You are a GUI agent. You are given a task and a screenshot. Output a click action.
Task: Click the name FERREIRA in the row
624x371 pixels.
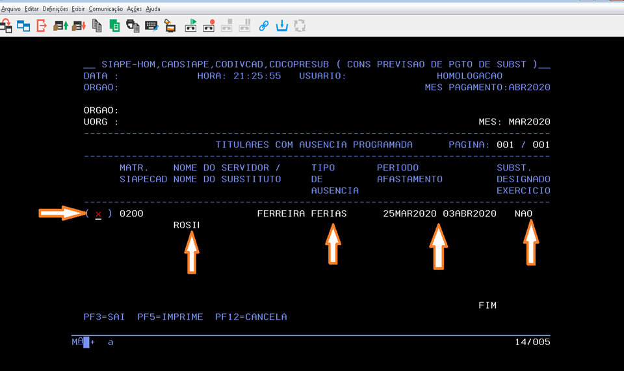(281, 213)
